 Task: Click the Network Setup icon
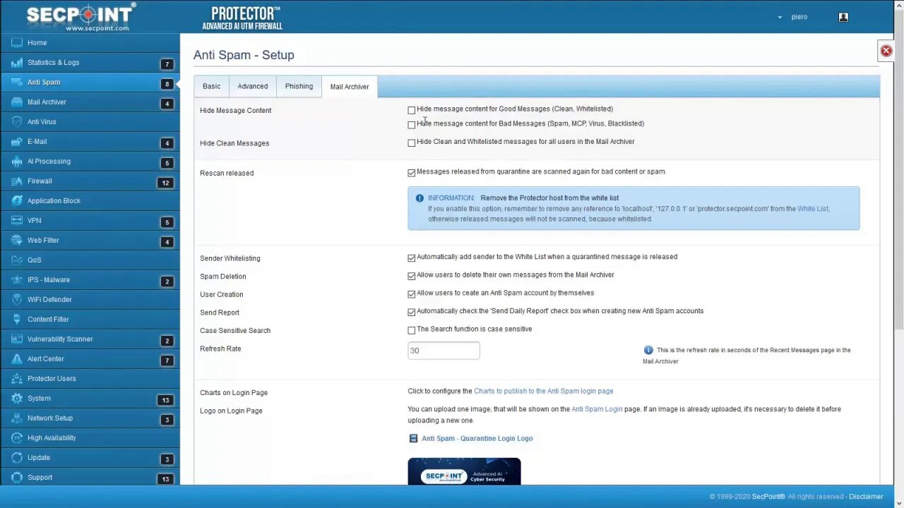tap(17, 418)
